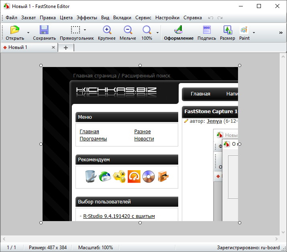This screenshot has width=287, height=252.
Task: Open the Эффекты menu
Action: click(x=87, y=18)
